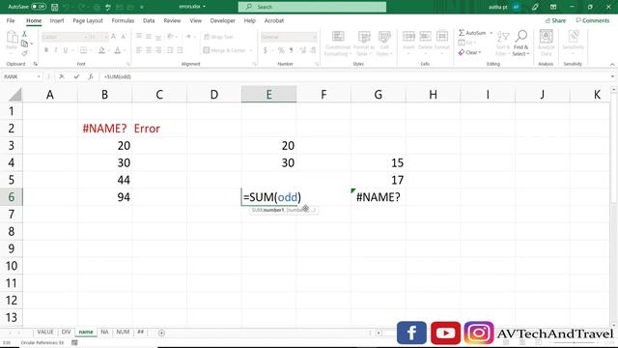Screen dimensions: 618x348
Task: Select column G header
Action: tap(378, 95)
